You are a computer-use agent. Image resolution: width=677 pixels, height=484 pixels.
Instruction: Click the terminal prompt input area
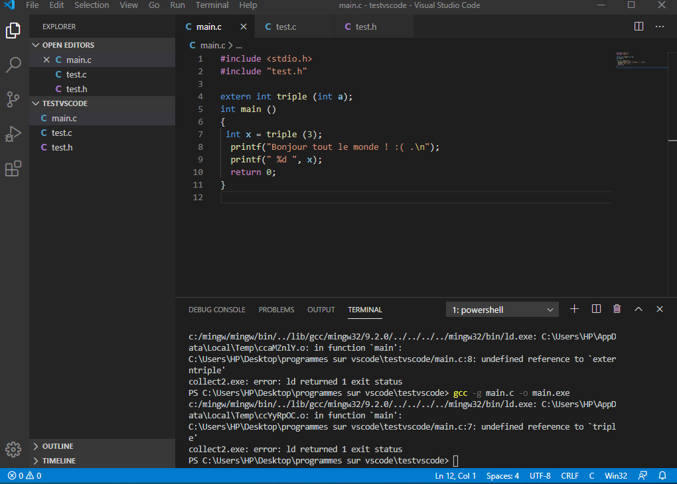click(x=455, y=461)
